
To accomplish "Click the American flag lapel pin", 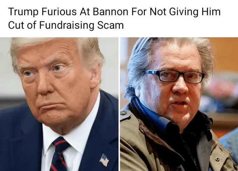I will click(104, 160).
